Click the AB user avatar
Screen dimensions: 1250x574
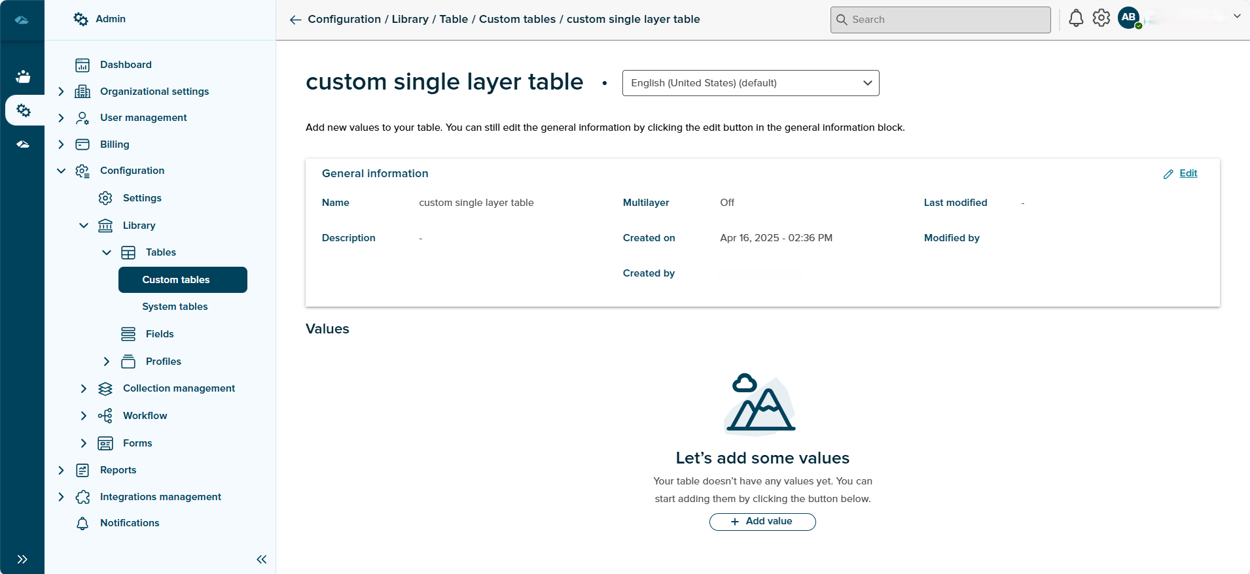pyautogui.click(x=1129, y=18)
